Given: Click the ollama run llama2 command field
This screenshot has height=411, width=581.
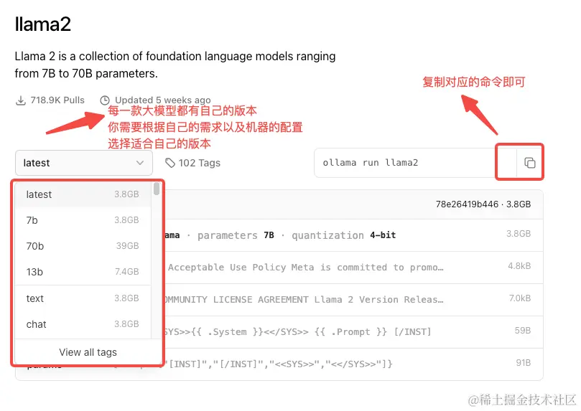Looking at the screenshot, I should (x=415, y=163).
